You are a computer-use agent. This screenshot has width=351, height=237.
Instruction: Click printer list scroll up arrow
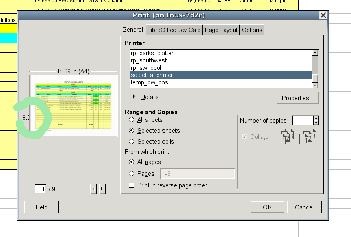click(315, 53)
